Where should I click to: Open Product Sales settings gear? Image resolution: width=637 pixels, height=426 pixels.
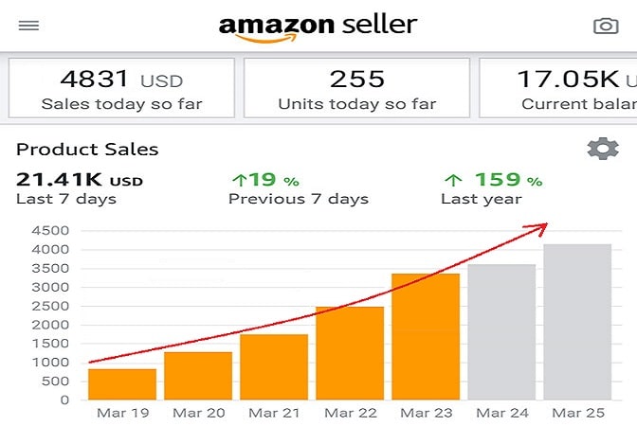[603, 149]
